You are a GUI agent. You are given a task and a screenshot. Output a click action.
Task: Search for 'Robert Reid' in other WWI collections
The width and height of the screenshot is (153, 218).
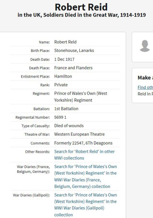(85, 155)
